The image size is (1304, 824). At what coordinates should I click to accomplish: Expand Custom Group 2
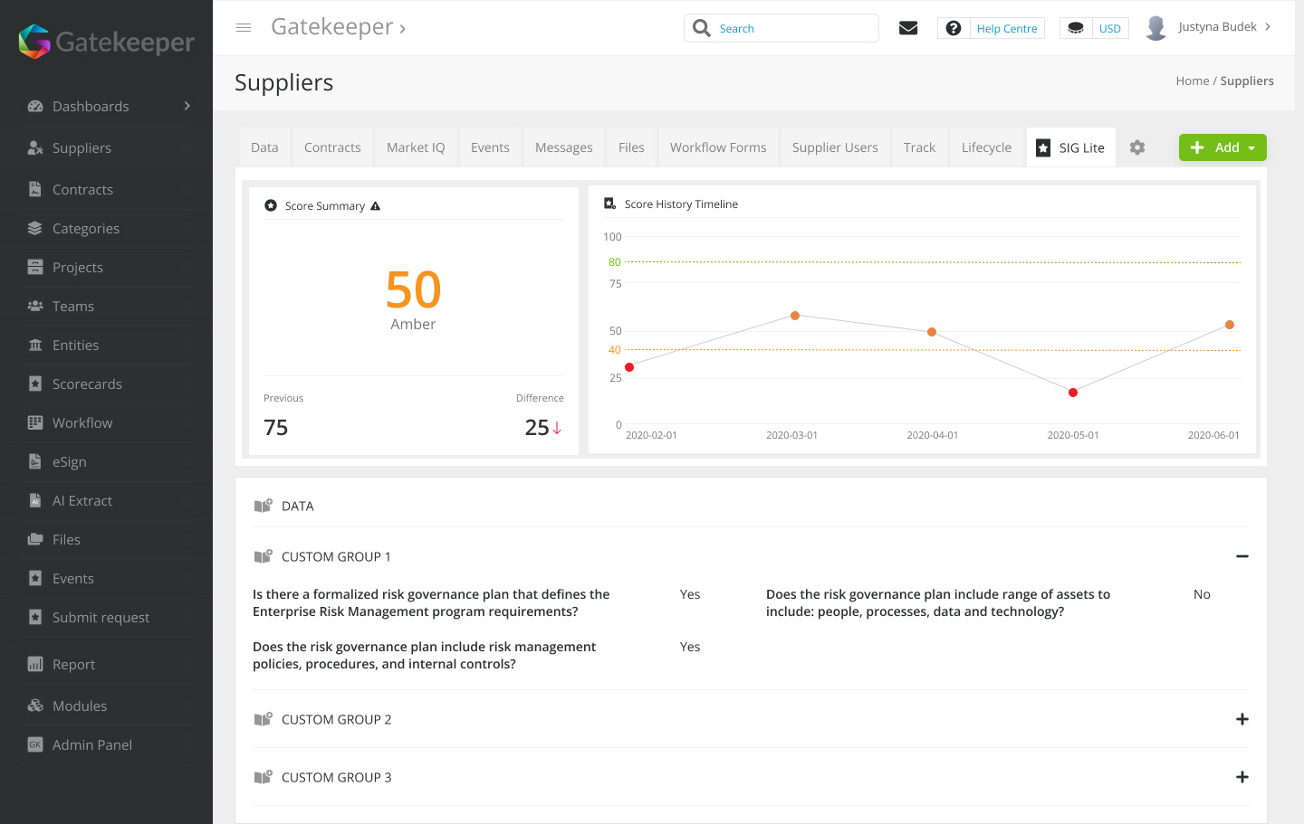[x=1242, y=718]
